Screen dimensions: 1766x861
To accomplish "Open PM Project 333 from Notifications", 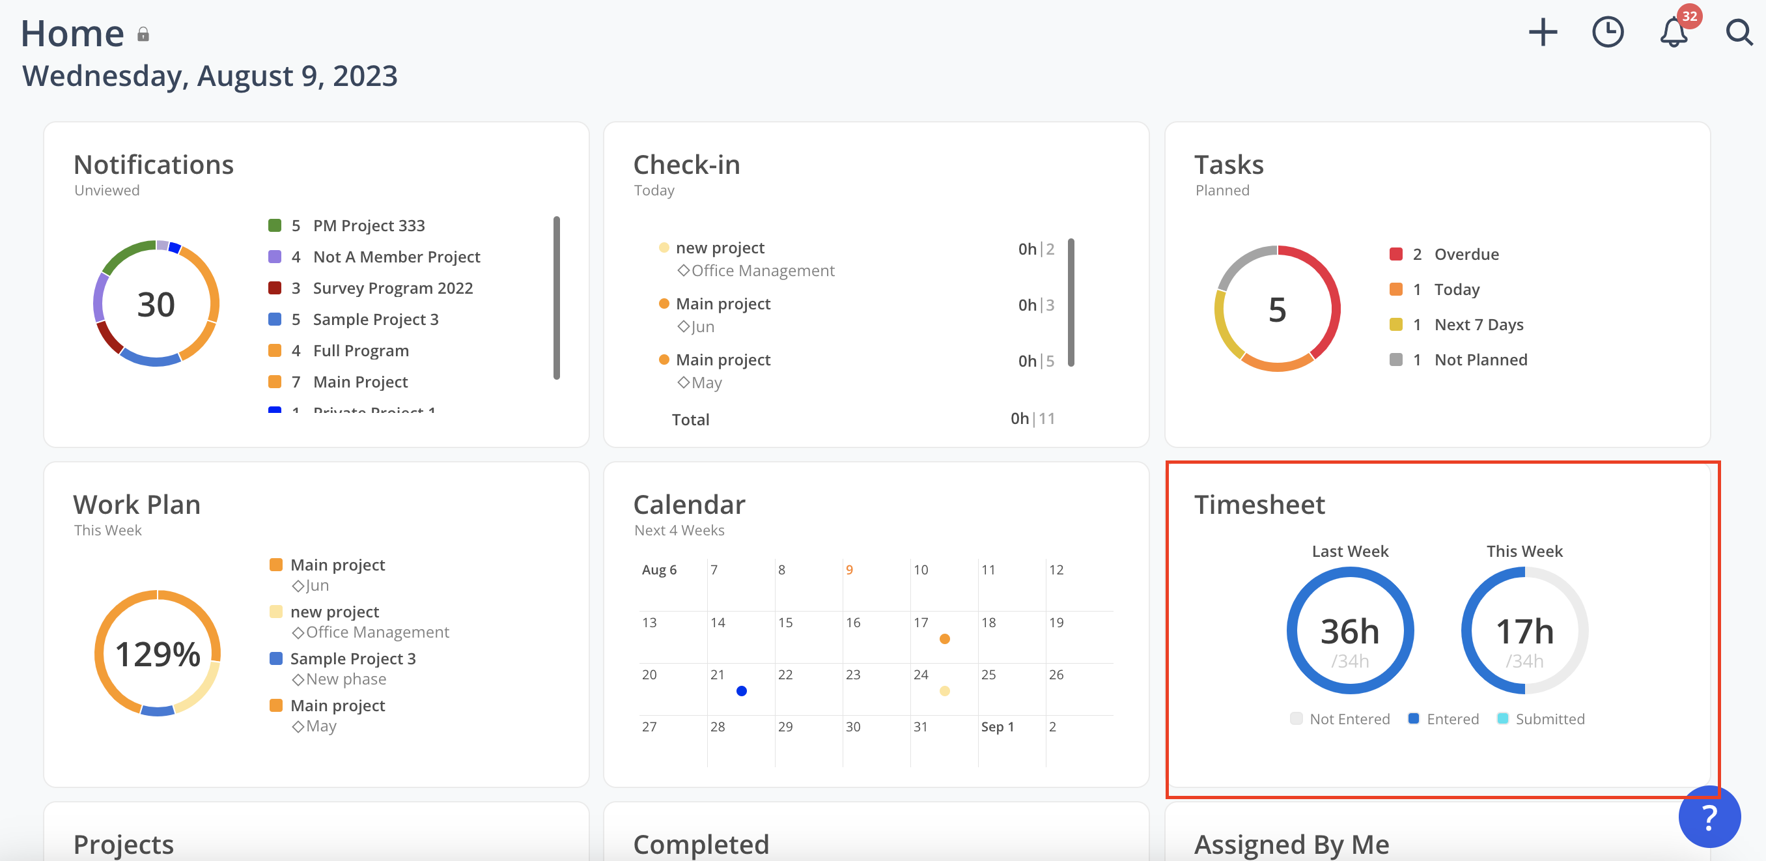I will click(x=368, y=224).
